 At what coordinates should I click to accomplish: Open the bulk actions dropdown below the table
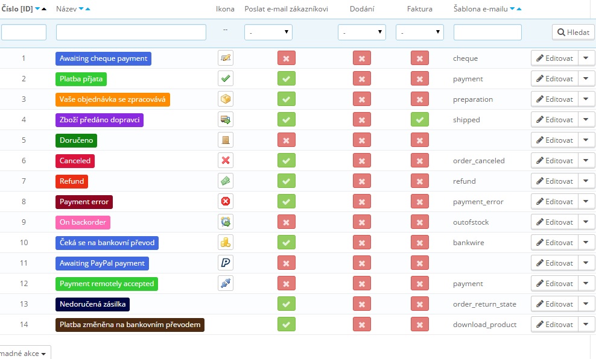(25, 353)
